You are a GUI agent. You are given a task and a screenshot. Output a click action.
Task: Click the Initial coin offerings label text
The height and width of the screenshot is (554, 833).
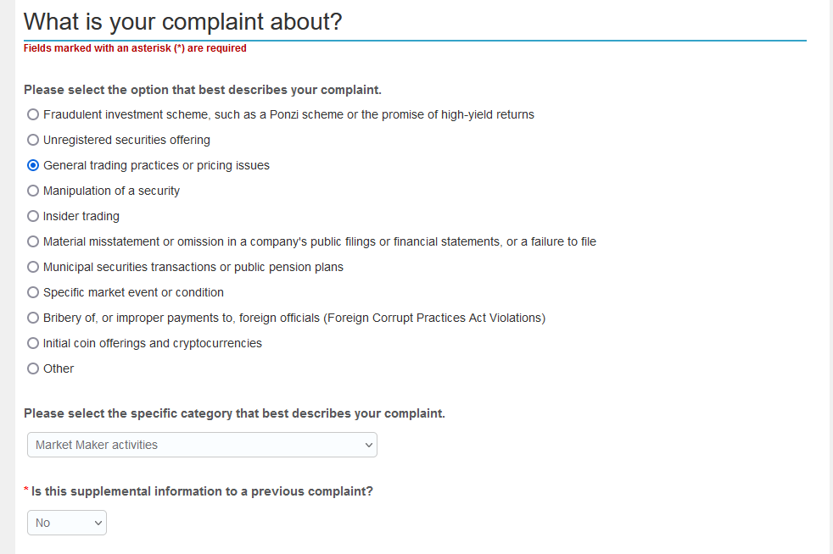153,343
